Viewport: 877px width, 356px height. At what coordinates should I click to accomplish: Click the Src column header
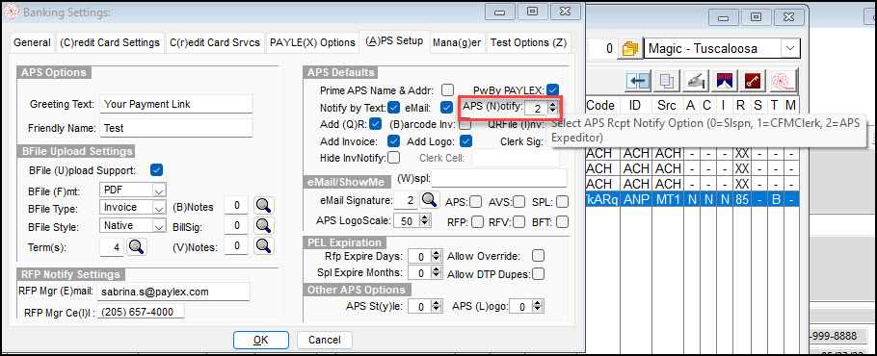click(x=668, y=105)
